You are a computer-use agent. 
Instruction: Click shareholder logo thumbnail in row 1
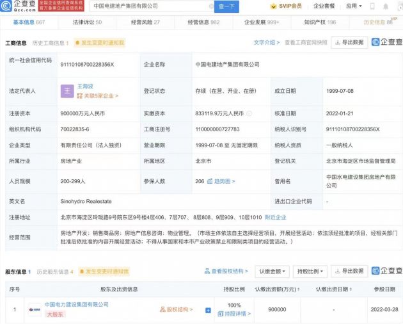35,310
